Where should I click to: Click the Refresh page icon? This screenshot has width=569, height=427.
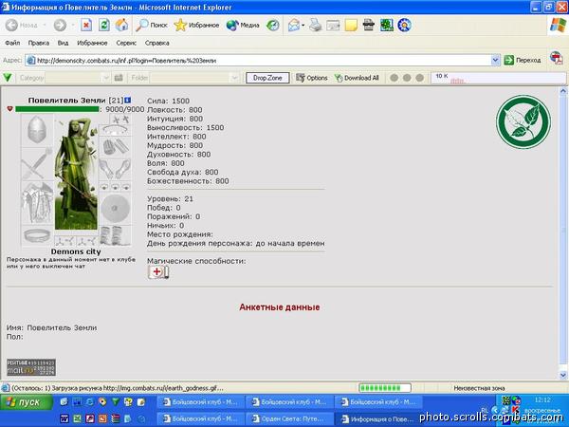103,25
